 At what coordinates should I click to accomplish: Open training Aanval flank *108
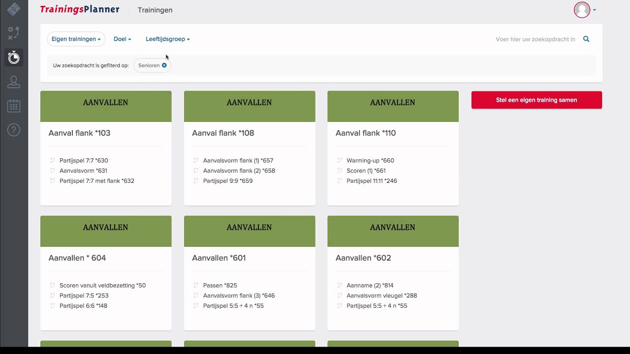pos(223,133)
